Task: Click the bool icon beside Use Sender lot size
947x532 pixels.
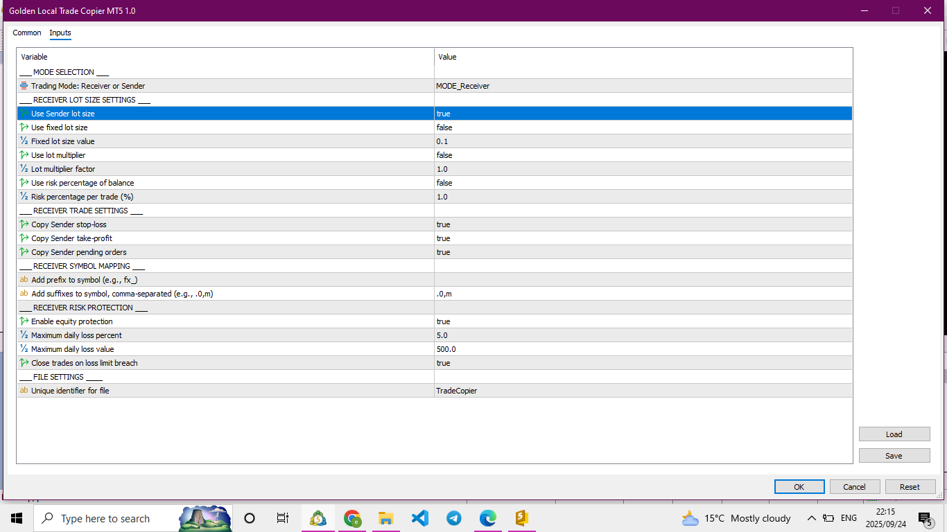Action: 24,114
